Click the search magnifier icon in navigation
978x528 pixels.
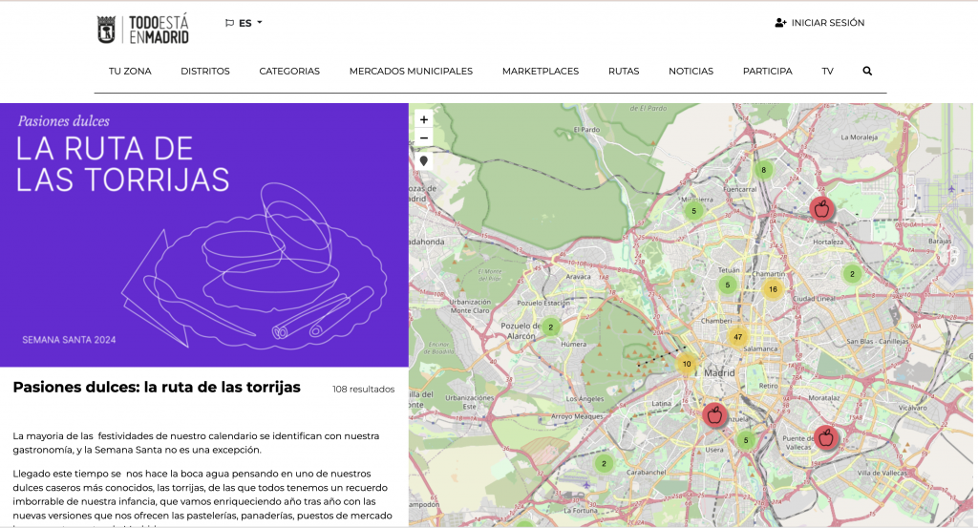pos(867,71)
